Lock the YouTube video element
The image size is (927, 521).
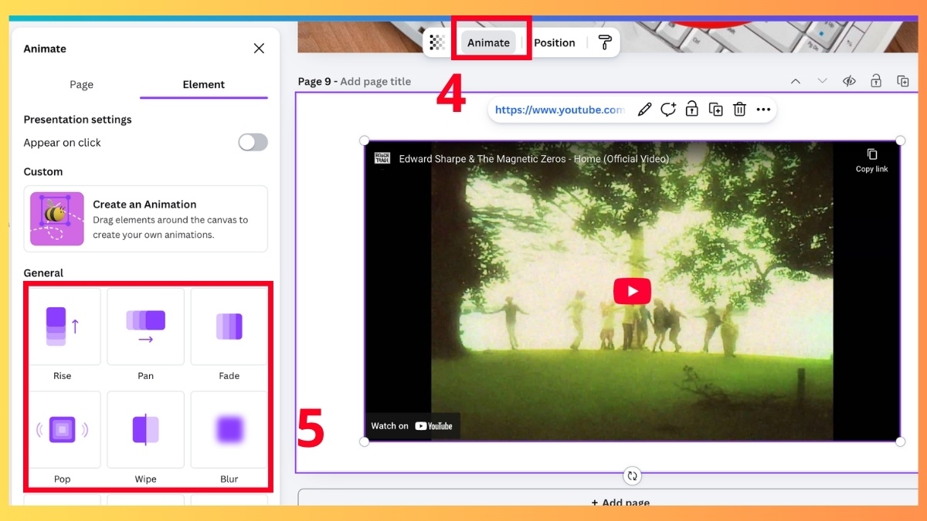[691, 110]
